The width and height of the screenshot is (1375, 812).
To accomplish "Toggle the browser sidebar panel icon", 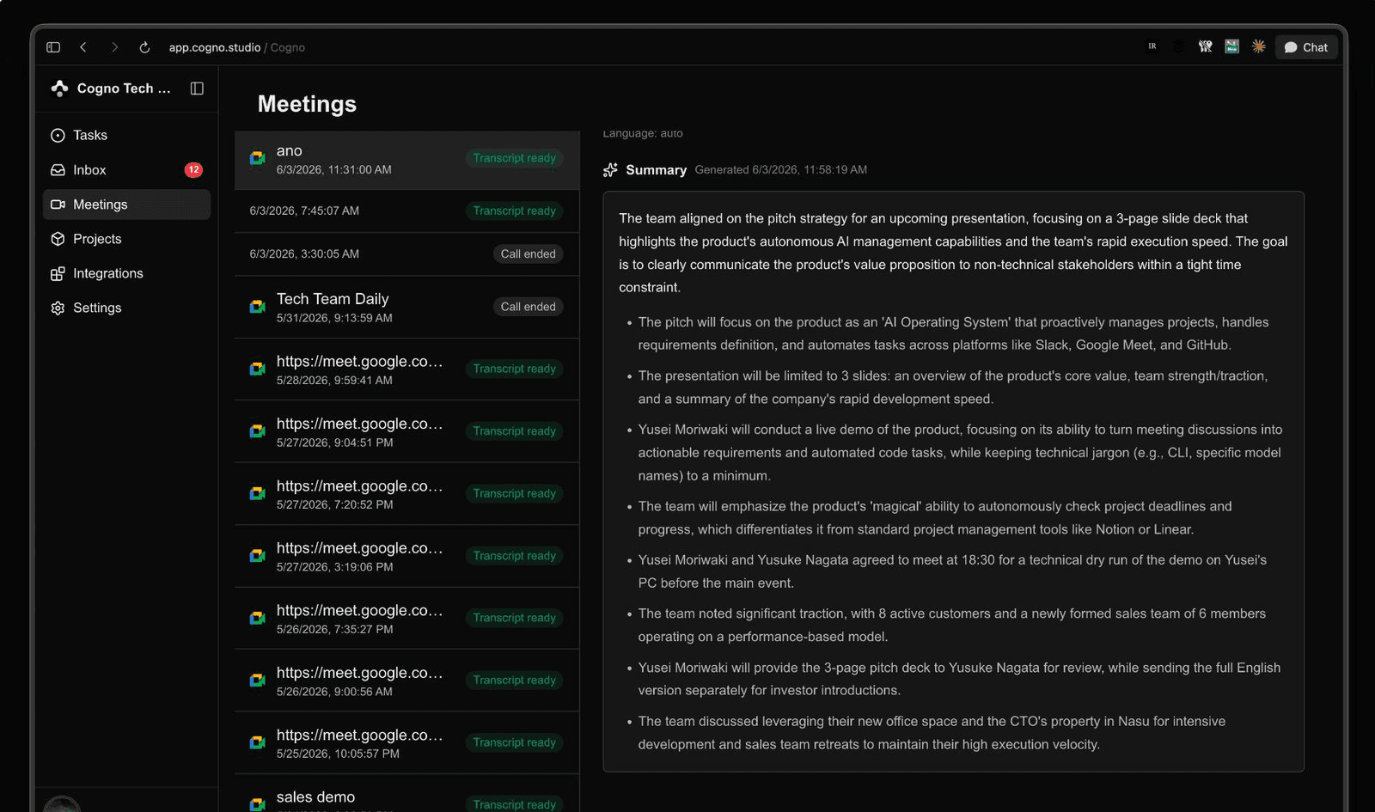I will click(x=53, y=47).
